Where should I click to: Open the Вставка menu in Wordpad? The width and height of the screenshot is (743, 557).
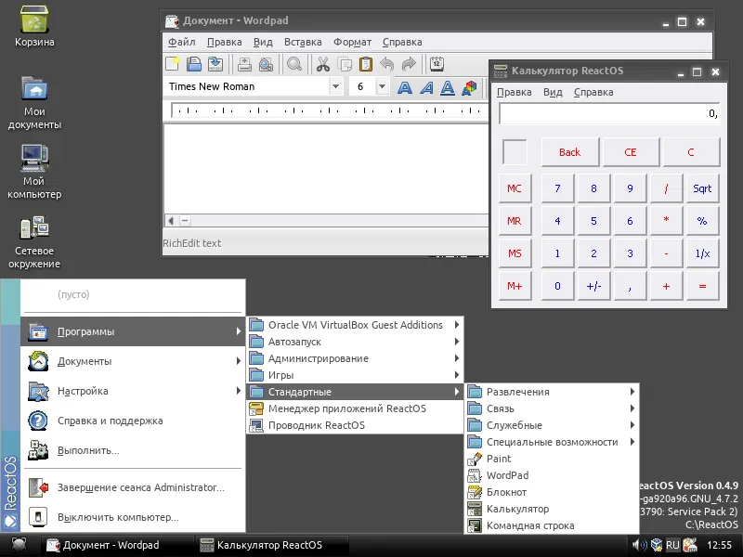[303, 42]
